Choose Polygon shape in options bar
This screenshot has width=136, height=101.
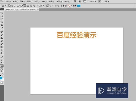(34, 6)
